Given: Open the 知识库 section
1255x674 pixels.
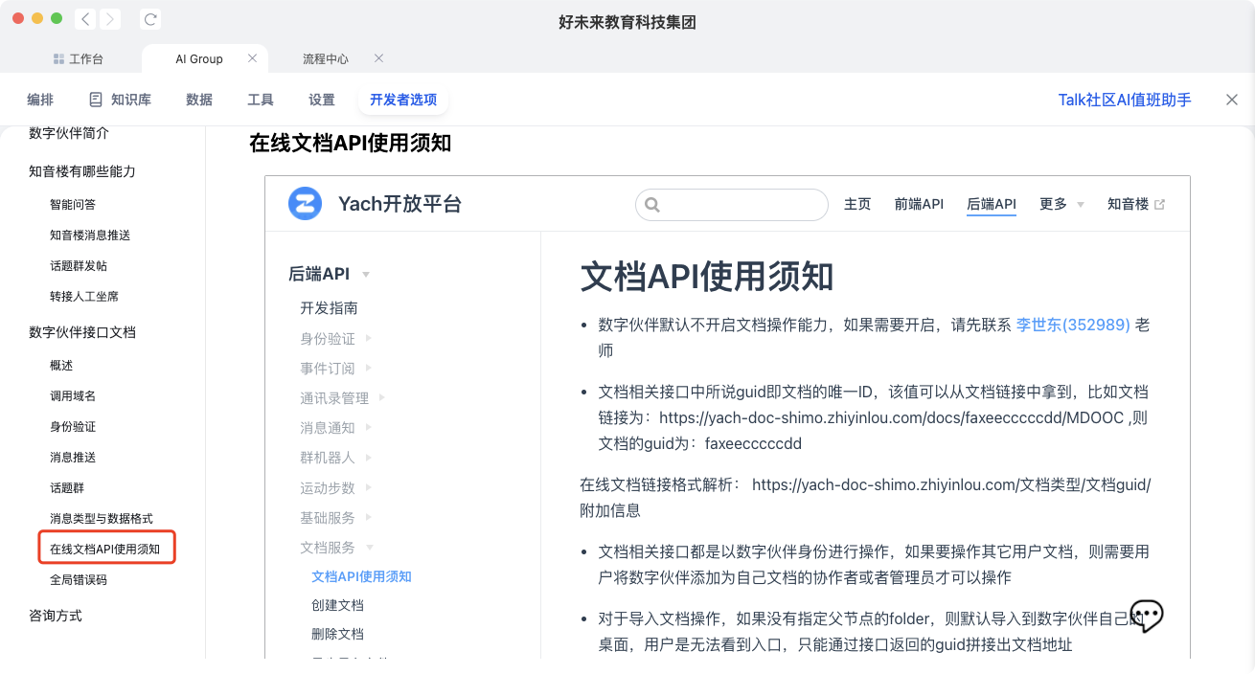Looking at the screenshot, I should 120,100.
